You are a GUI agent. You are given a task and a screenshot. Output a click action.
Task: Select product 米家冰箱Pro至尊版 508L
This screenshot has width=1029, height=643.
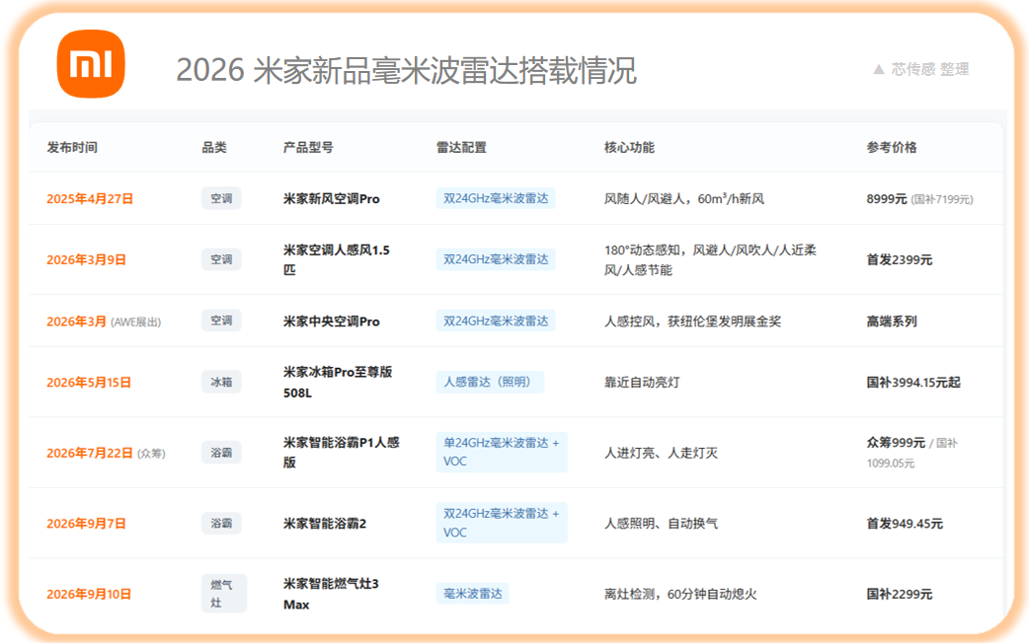(x=338, y=382)
